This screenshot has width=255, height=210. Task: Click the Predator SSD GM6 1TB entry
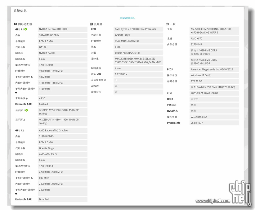214,87
